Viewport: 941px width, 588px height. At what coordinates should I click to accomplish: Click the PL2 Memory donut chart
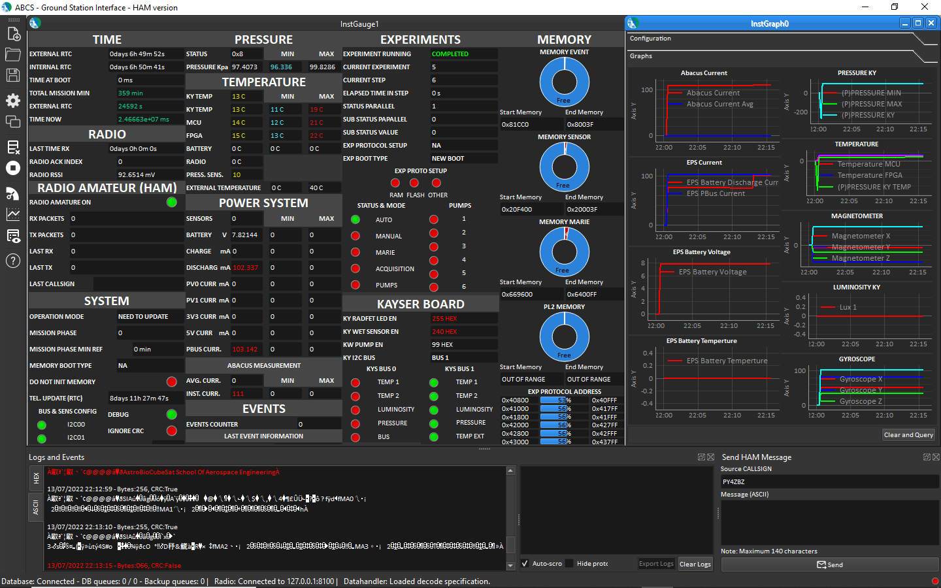pos(564,336)
